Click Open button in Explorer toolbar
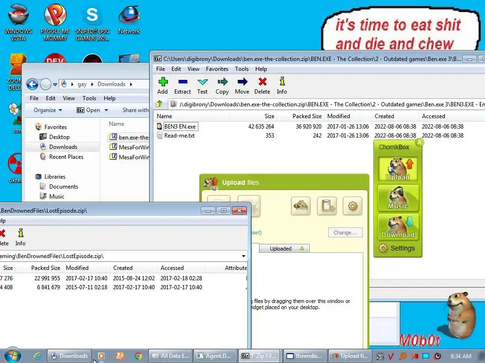 pyautogui.click(x=89, y=110)
